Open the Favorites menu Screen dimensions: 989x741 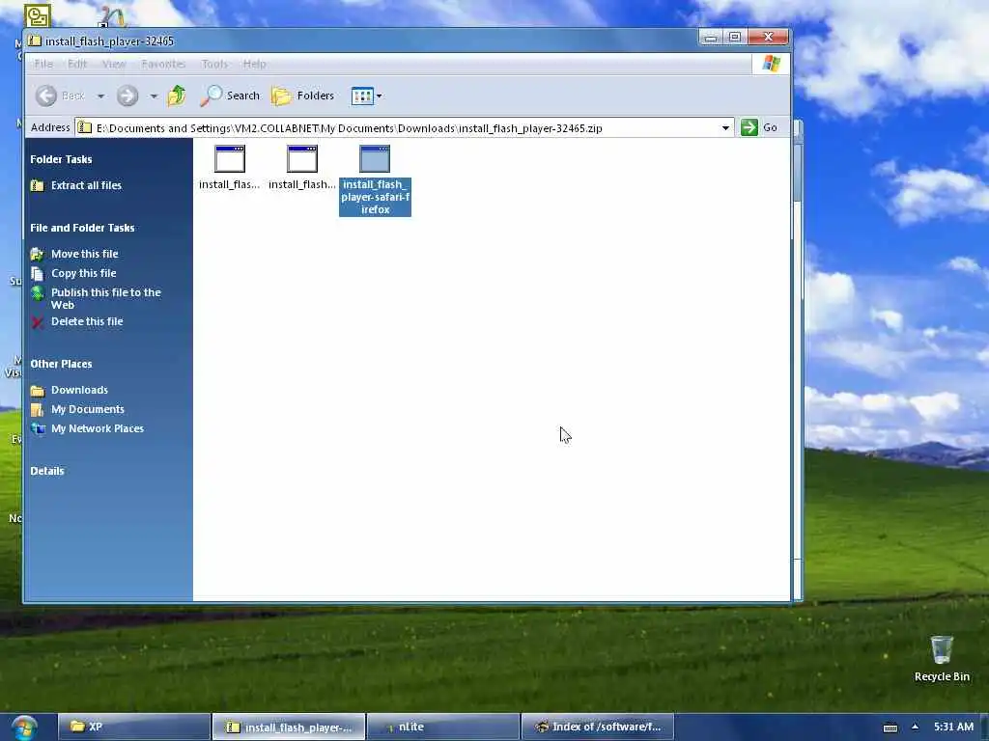click(x=163, y=64)
